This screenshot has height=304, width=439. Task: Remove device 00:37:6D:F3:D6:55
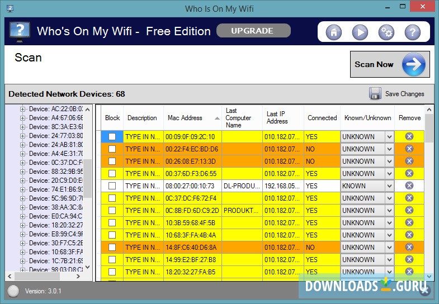pos(409,173)
